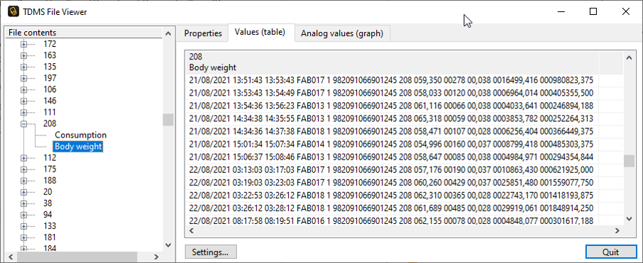The height and width of the screenshot is (263, 643).
Task: Click the TDMS File Viewer app icon
Action: click(13, 11)
